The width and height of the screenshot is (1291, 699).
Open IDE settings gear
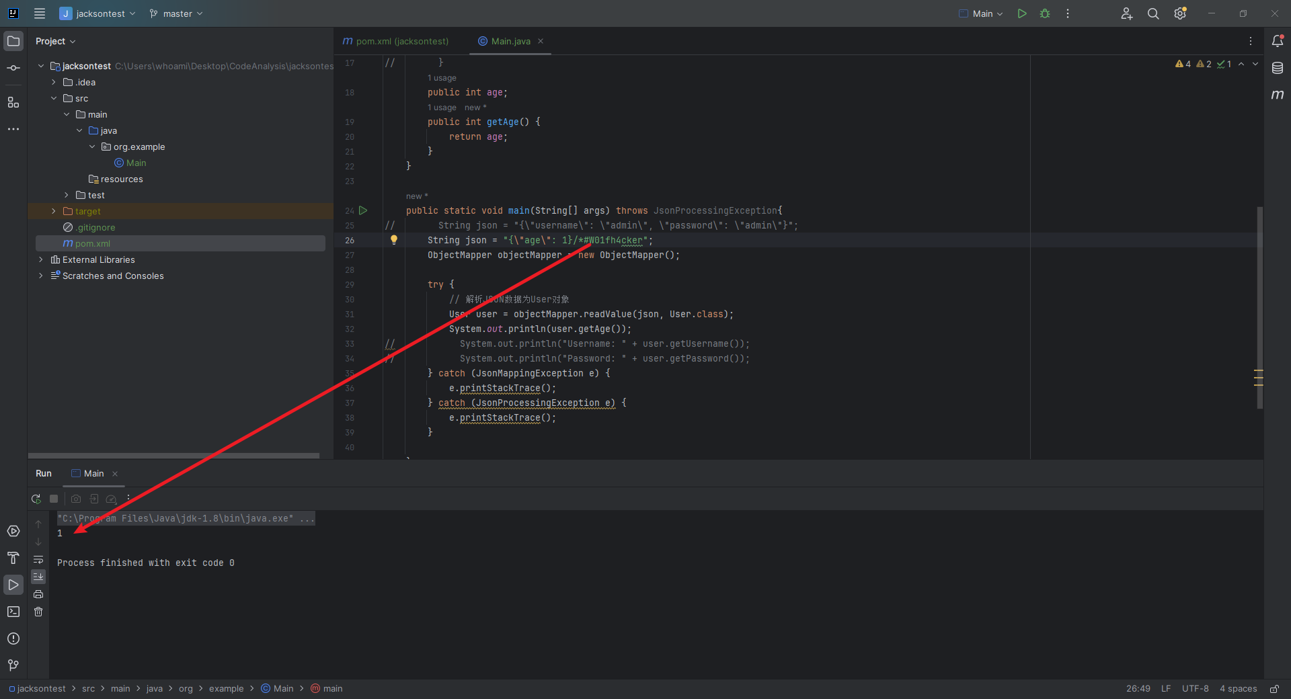(x=1180, y=13)
